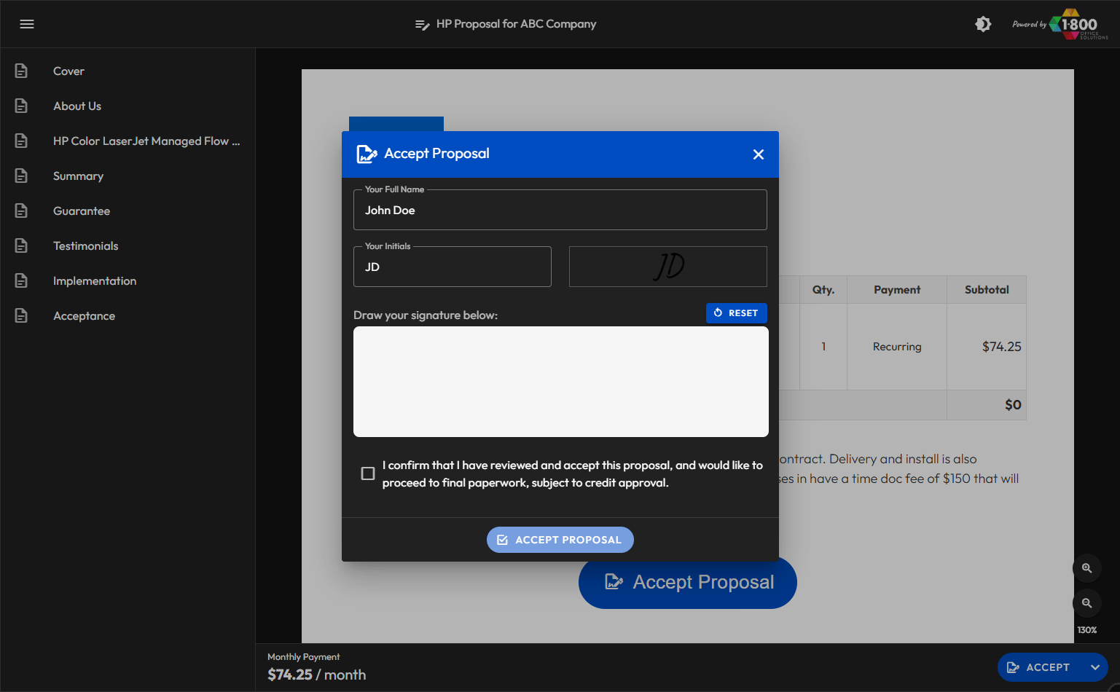Screen dimensions: 1120x692
Task: Open the hamburger navigation menu
Action: point(27,24)
